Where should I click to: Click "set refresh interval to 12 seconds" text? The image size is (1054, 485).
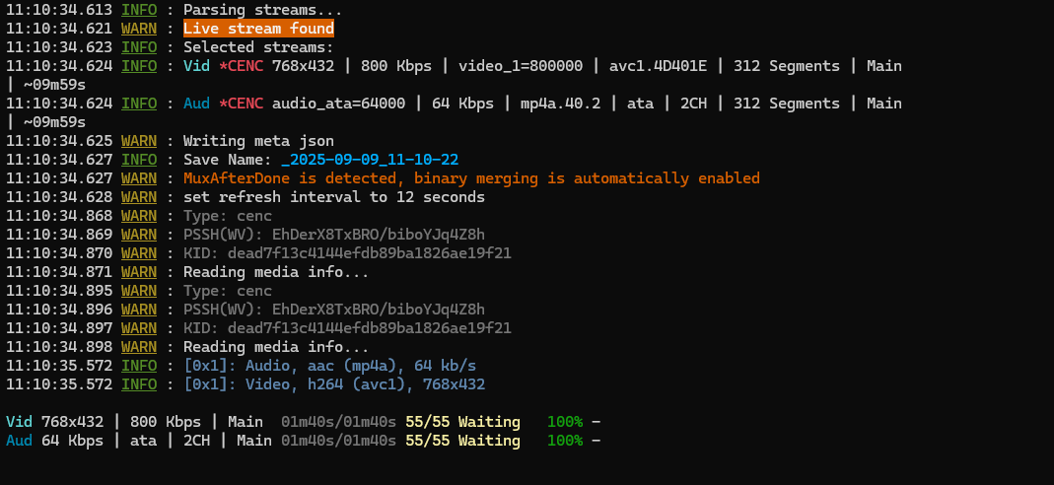tap(333, 197)
